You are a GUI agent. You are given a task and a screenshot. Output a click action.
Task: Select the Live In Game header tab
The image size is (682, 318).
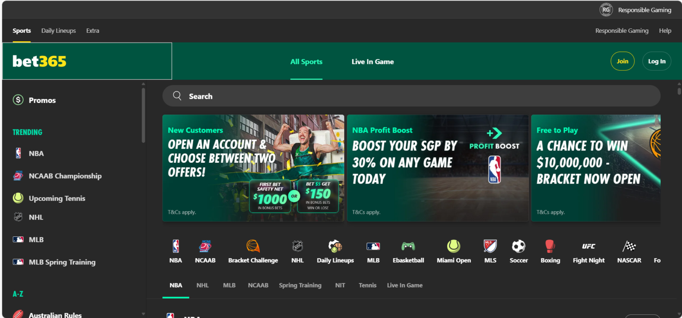coord(373,62)
